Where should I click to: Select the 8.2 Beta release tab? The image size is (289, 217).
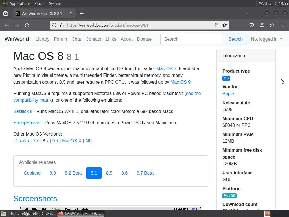73,173
